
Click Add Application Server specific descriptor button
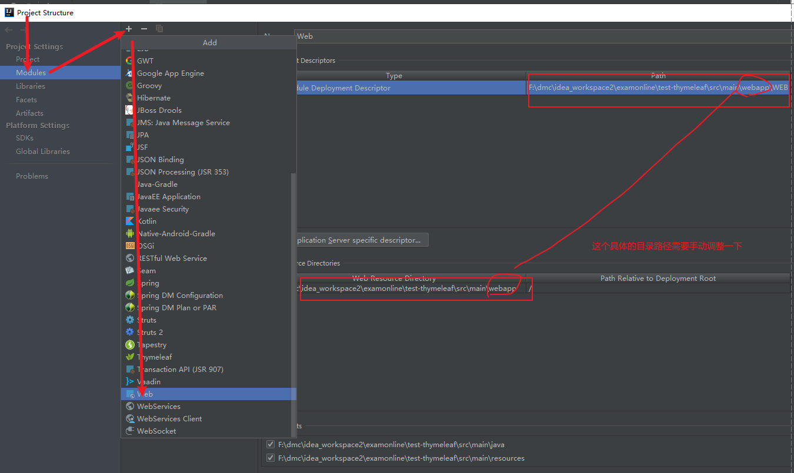[362, 240]
